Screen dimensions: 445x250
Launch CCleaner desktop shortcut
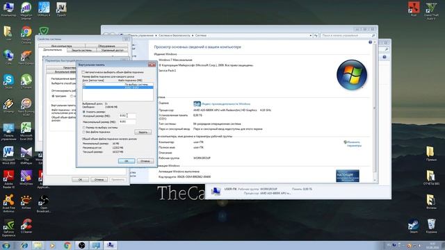point(26,226)
